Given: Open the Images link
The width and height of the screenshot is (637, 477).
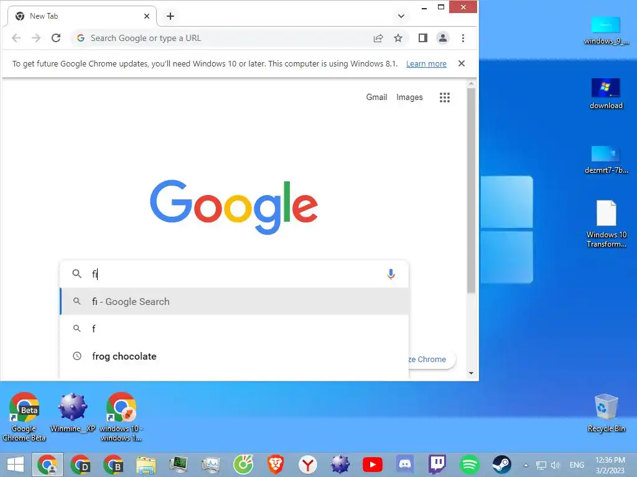Looking at the screenshot, I should pyautogui.click(x=409, y=98).
